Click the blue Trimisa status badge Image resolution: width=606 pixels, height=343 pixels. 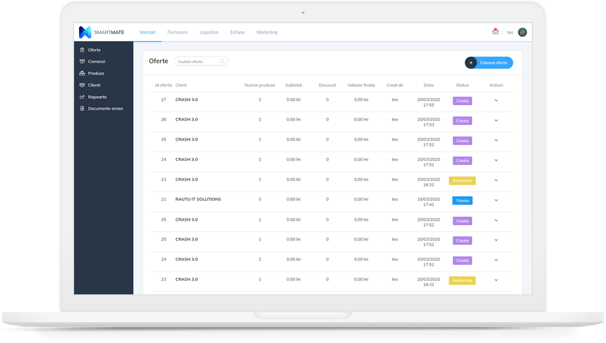462,201
